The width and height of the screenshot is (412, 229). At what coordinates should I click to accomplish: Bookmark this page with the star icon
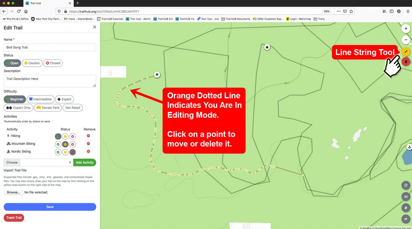click(351, 11)
